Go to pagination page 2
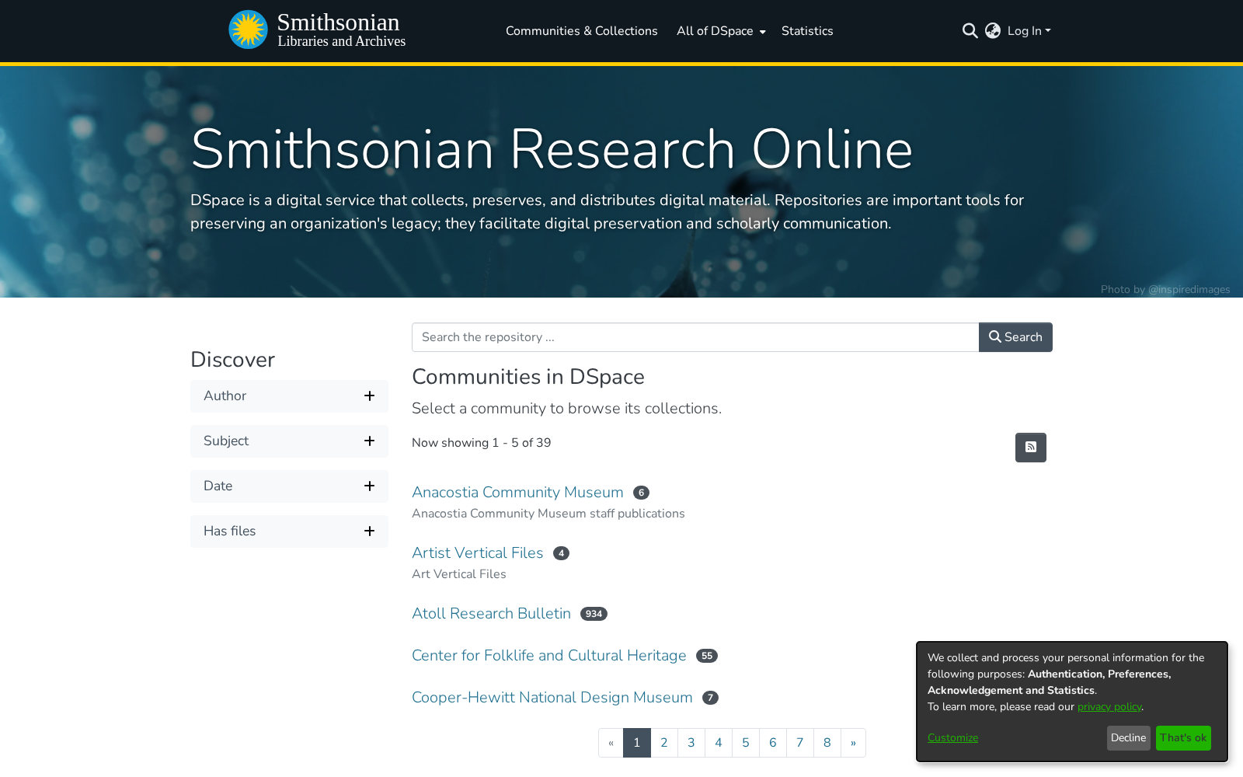Image resolution: width=1243 pixels, height=777 pixels. pyautogui.click(x=664, y=743)
